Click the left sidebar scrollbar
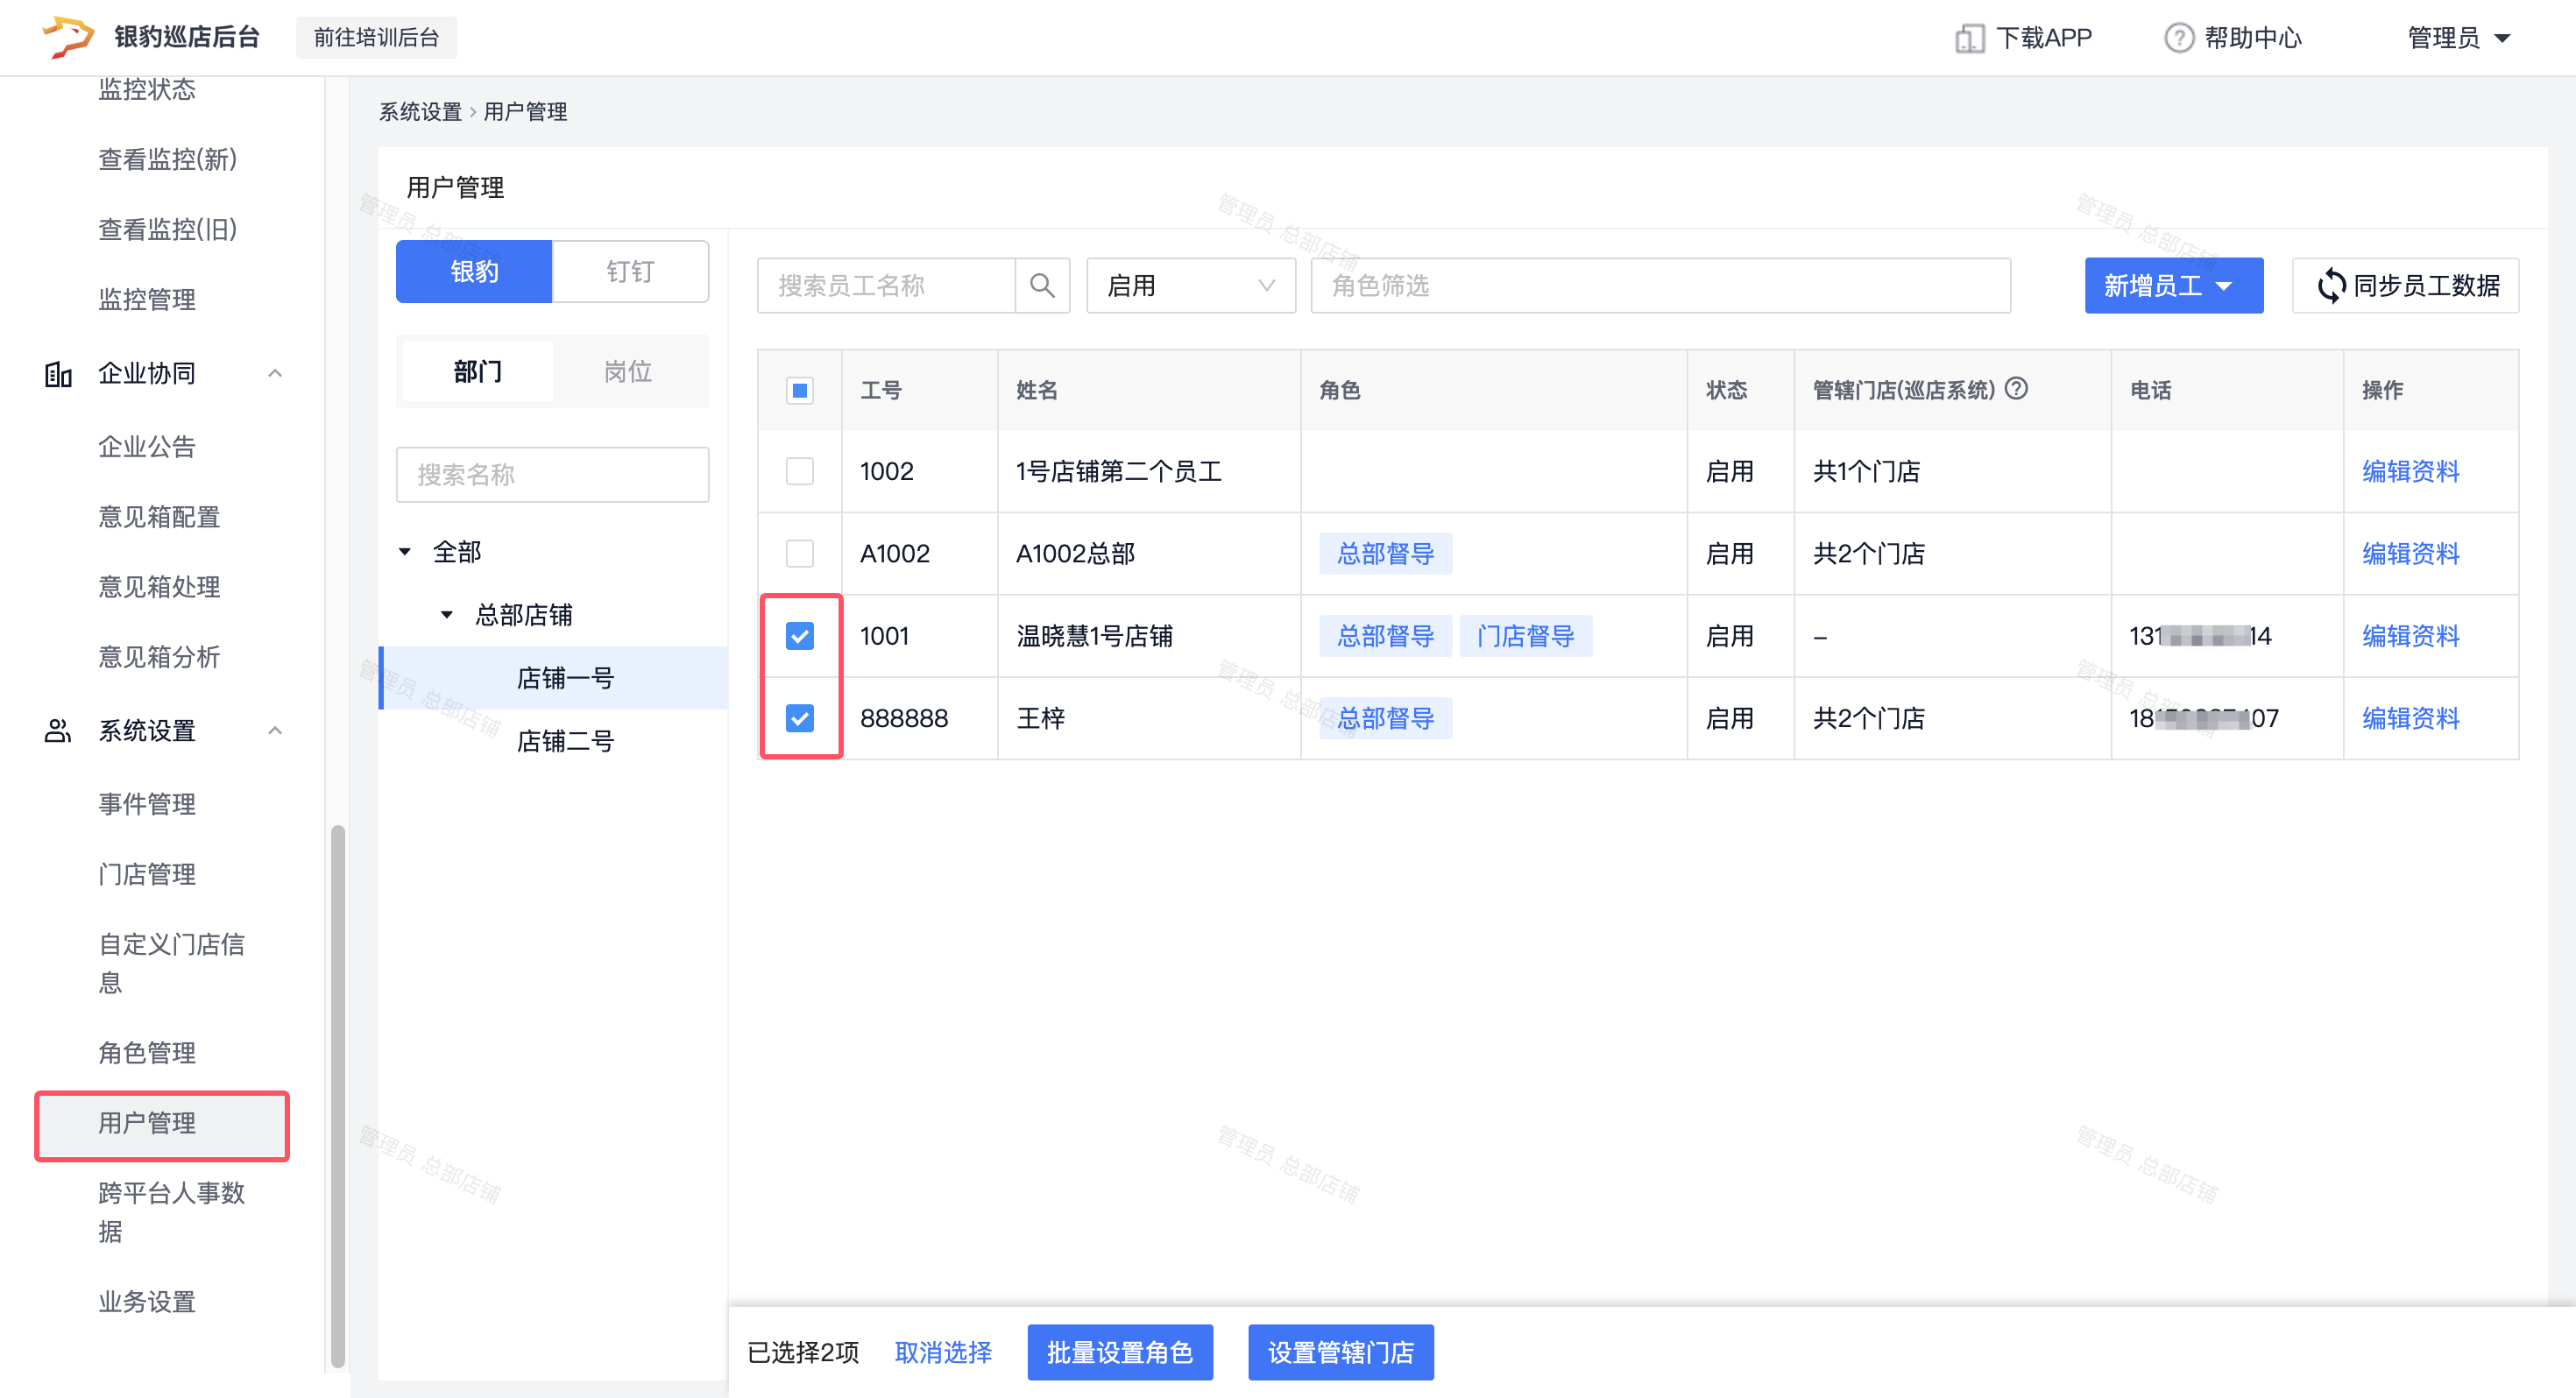The height and width of the screenshot is (1398, 2576). pos(338,1095)
